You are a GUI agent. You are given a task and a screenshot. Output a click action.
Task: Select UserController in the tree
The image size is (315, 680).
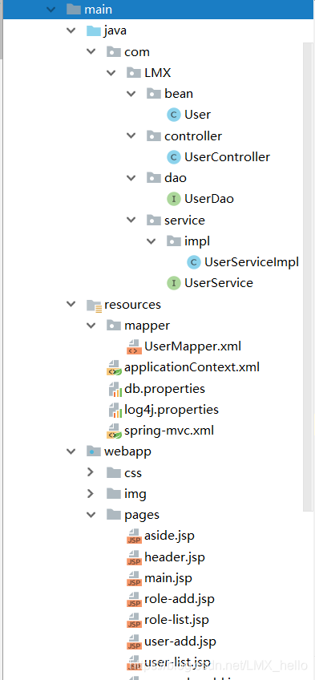(228, 157)
